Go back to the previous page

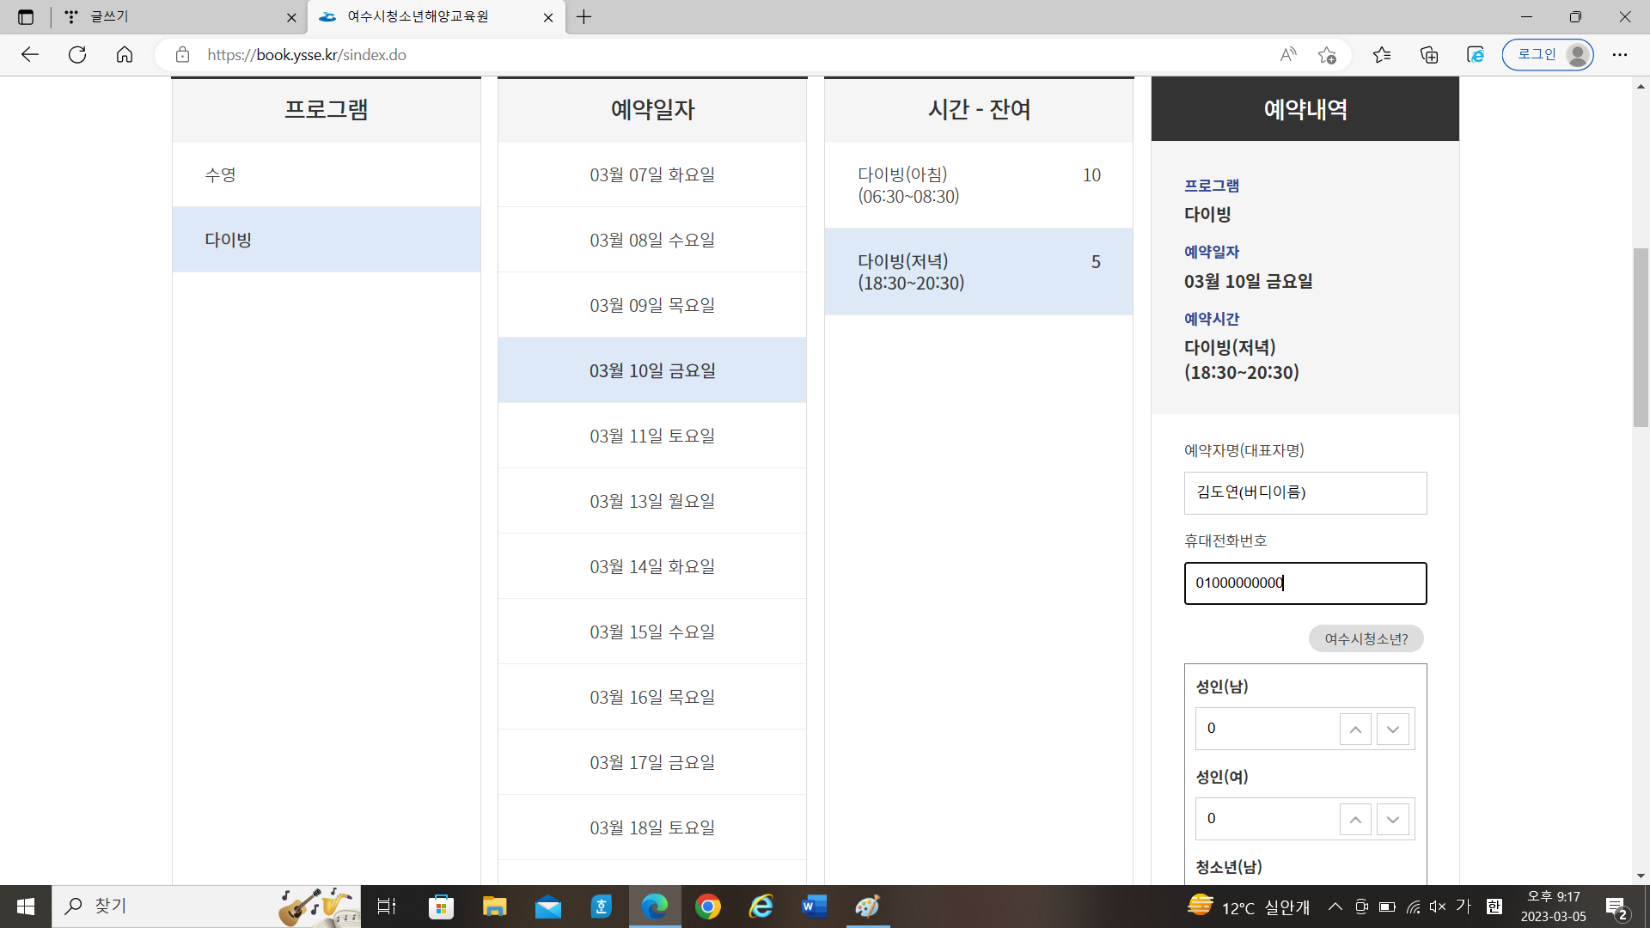click(30, 55)
